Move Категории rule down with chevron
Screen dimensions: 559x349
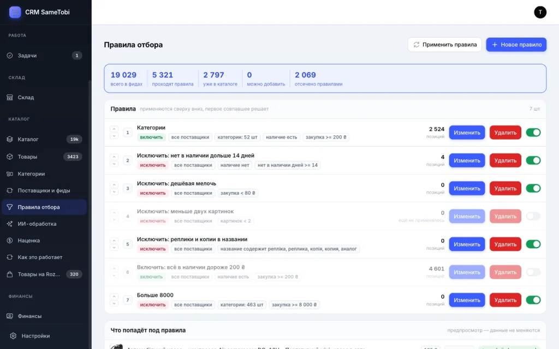[114, 136]
